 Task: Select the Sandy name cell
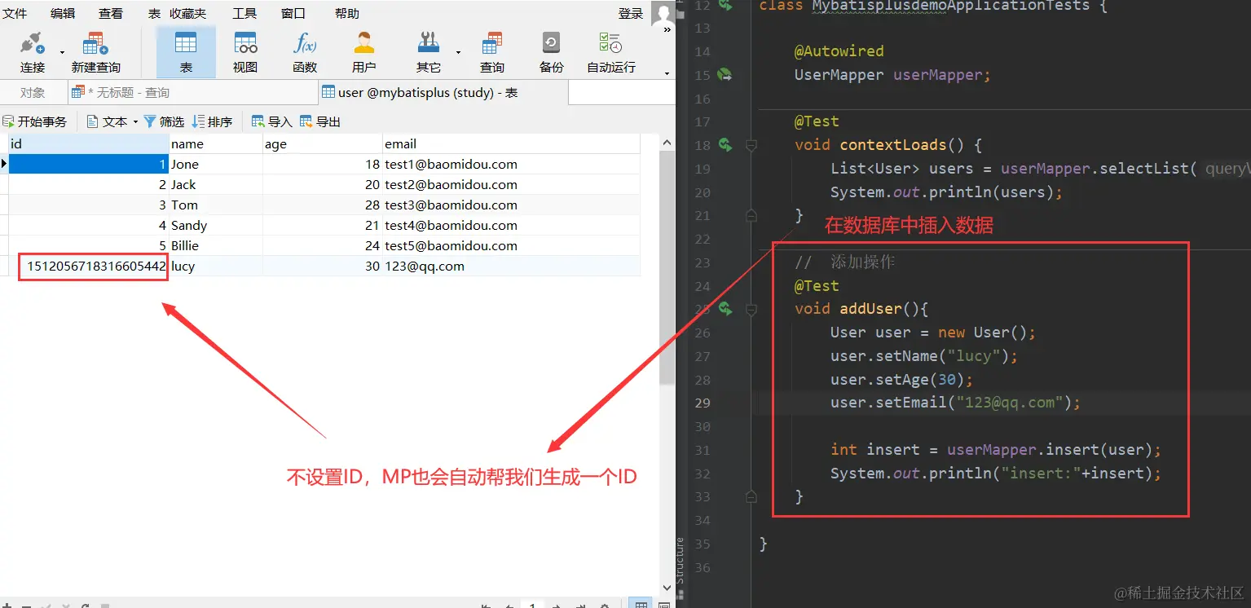click(x=215, y=225)
